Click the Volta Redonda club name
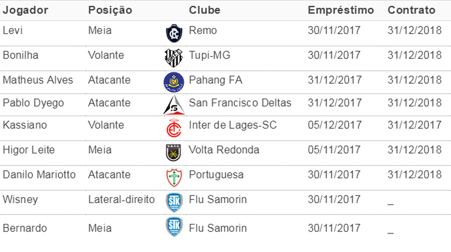 point(224,150)
